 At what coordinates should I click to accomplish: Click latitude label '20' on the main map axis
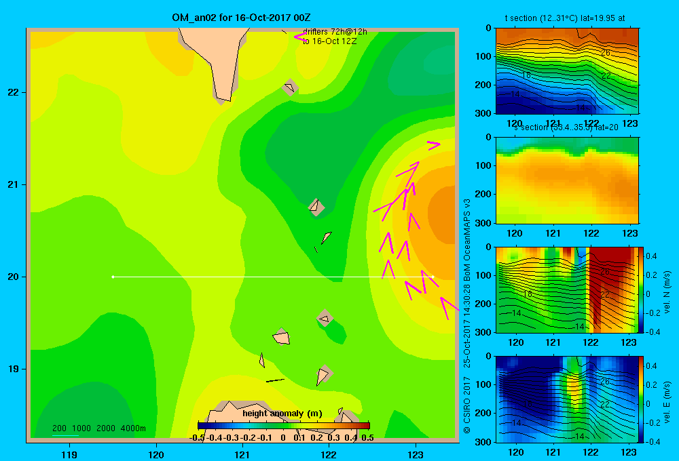(14, 277)
